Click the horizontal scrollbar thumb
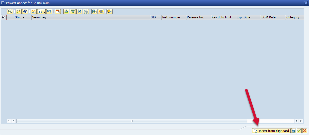This screenshot has height=135, width=309. click(131, 121)
